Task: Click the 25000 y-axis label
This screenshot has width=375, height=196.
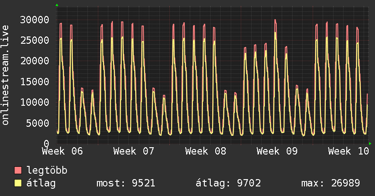Action: tap(35, 40)
